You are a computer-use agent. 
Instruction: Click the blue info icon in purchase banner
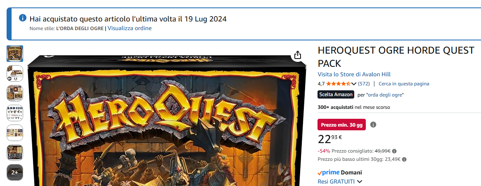pyautogui.click(x=23, y=18)
